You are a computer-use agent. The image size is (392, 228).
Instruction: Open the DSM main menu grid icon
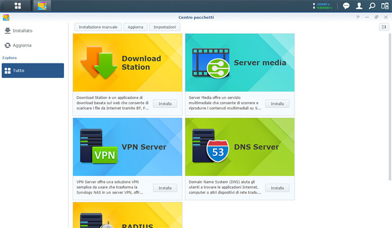point(17,6)
